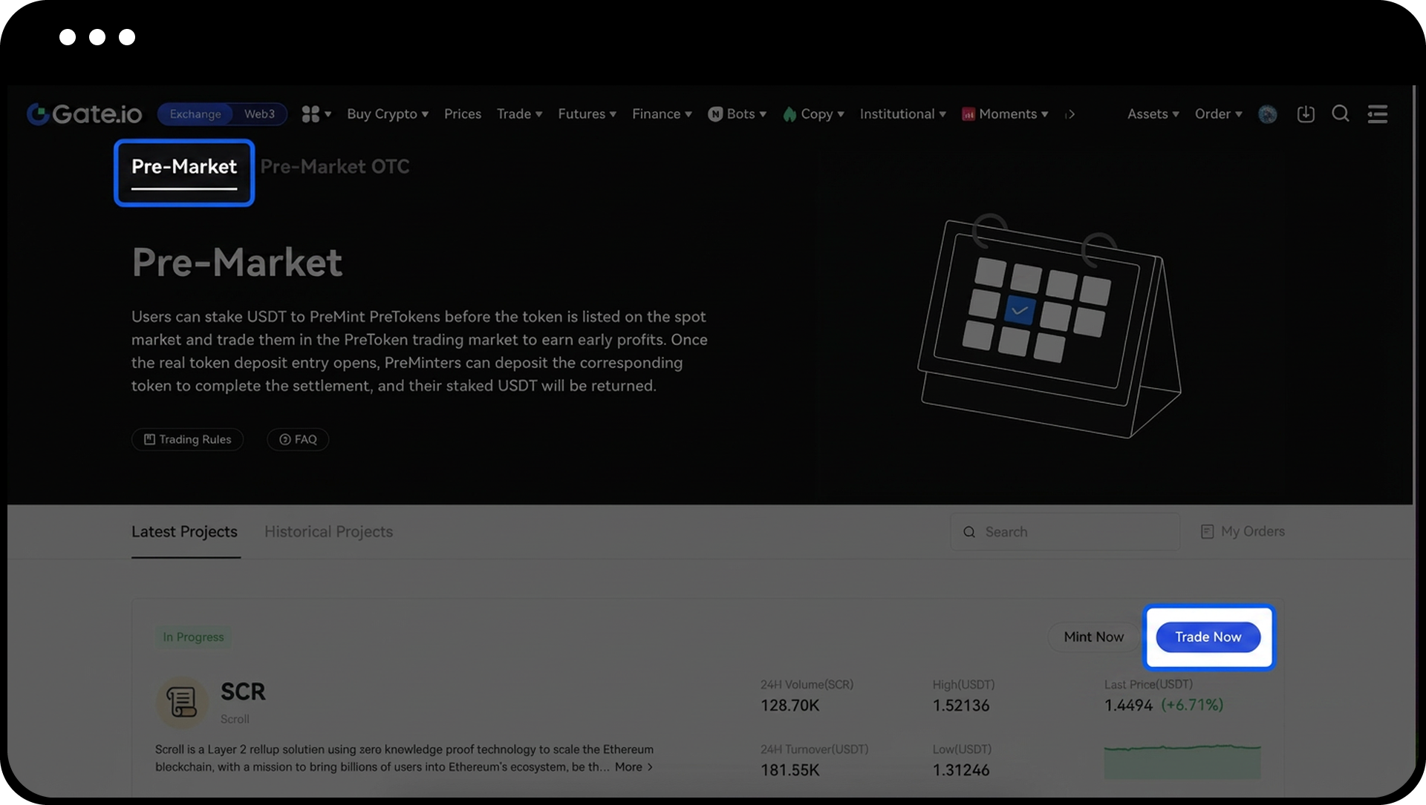Open the search magnifier icon in navbar

point(1341,114)
